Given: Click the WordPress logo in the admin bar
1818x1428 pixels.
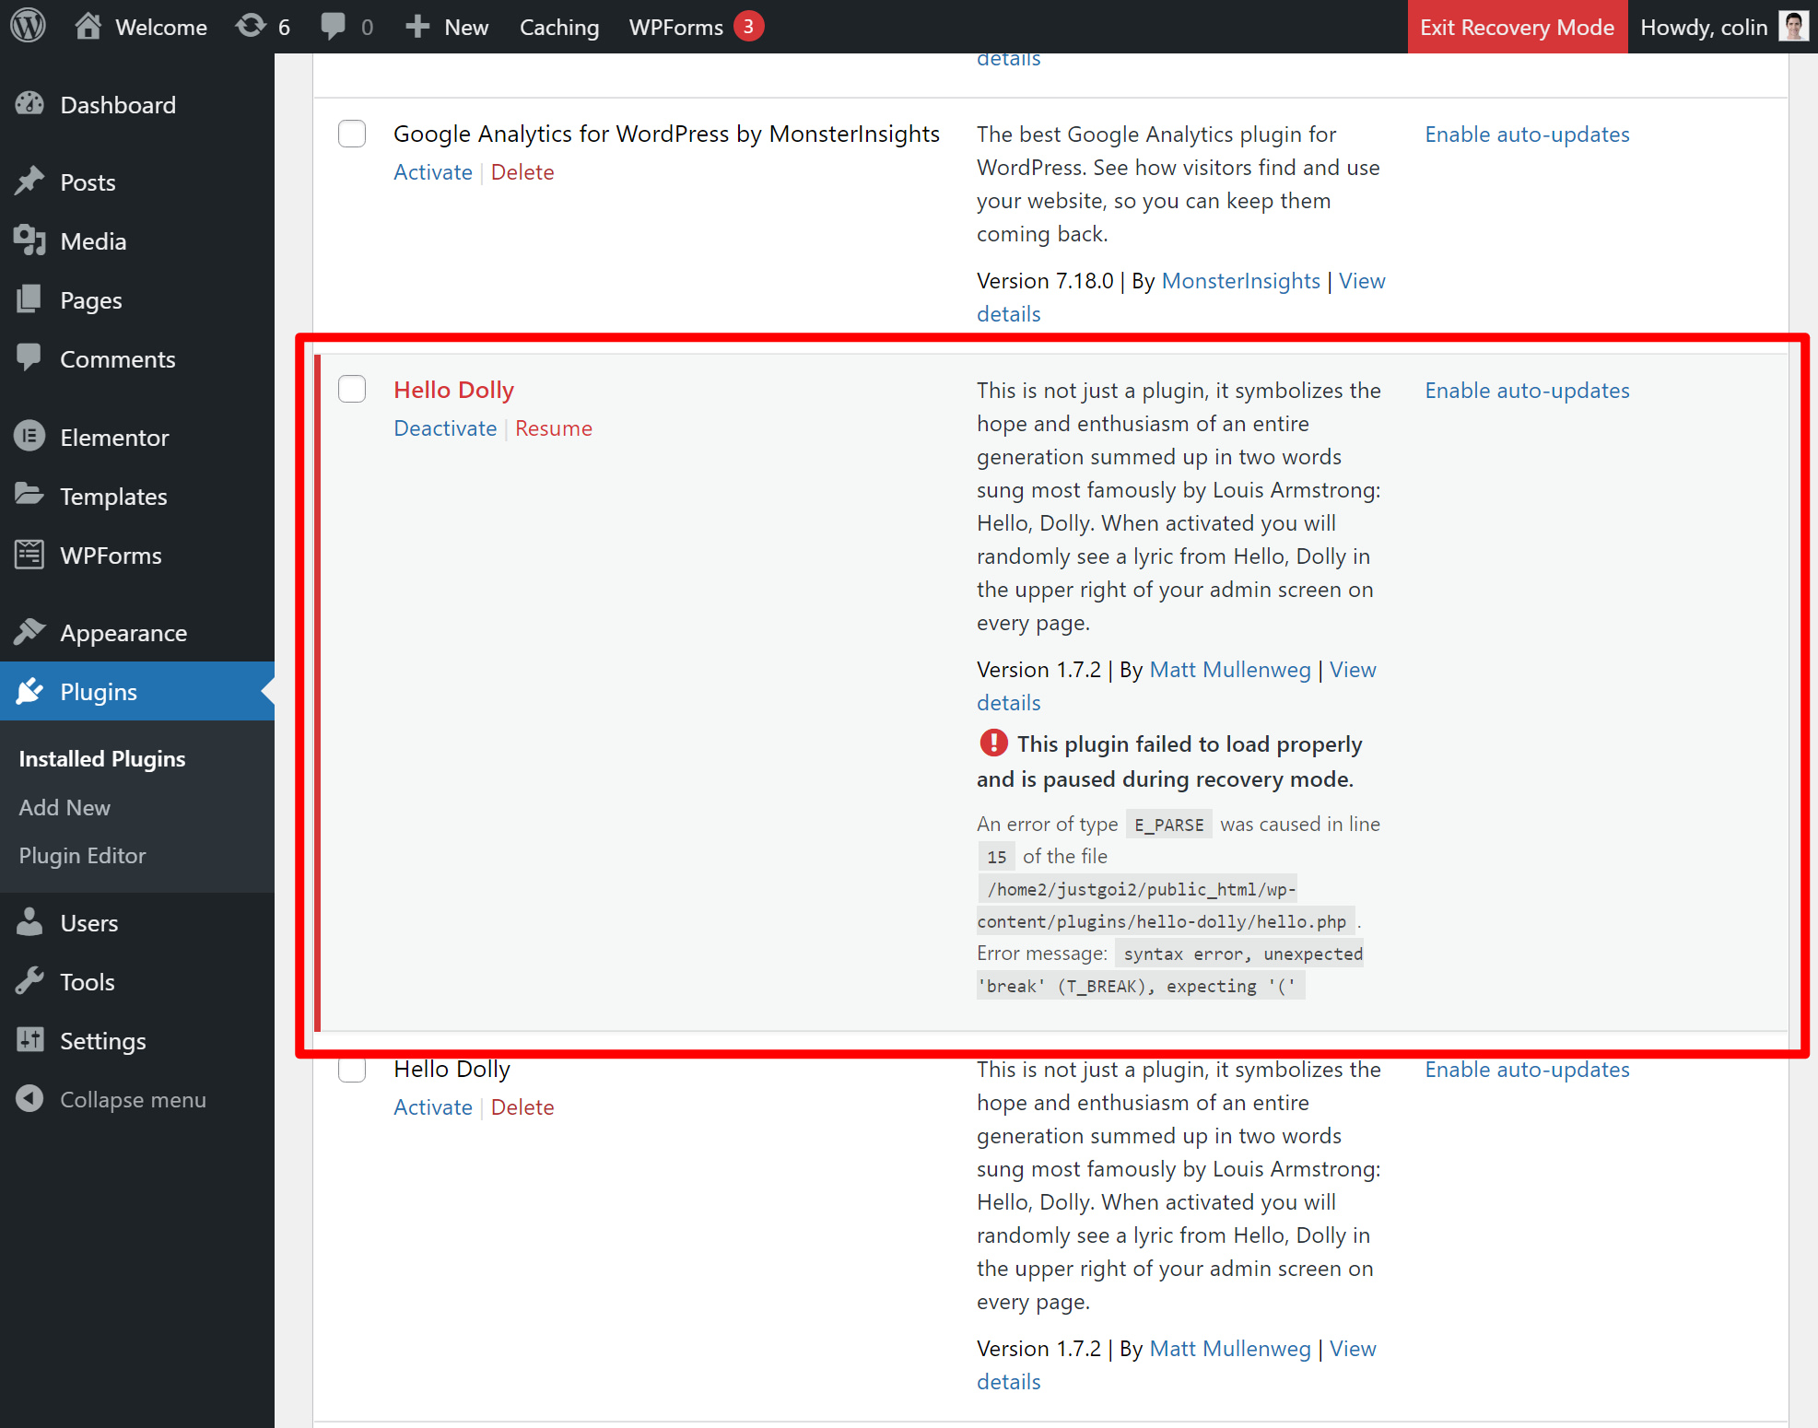Looking at the screenshot, I should [x=28, y=26].
